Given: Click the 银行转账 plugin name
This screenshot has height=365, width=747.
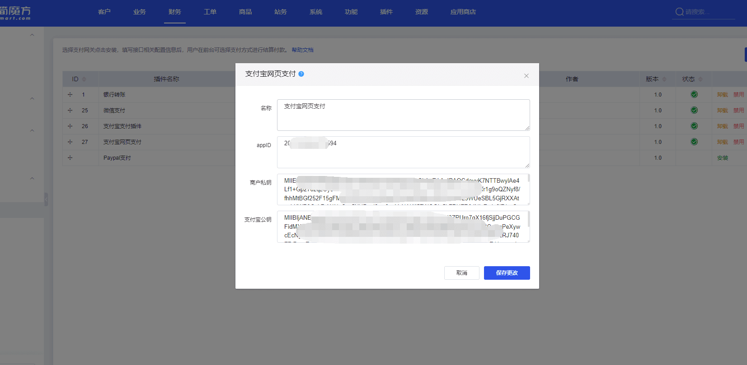Looking at the screenshot, I should pyautogui.click(x=114, y=95).
